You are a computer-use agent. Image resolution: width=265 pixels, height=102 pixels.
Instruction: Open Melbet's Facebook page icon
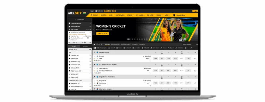[x=105, y=11]
